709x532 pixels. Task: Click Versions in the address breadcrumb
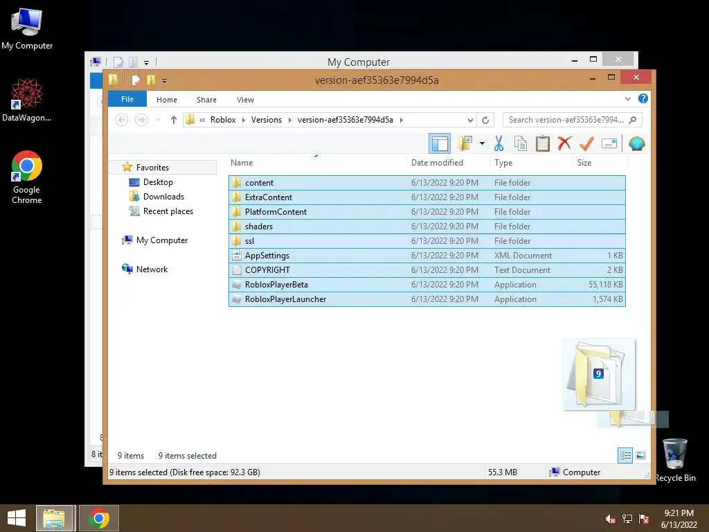[x=267, y=120]
